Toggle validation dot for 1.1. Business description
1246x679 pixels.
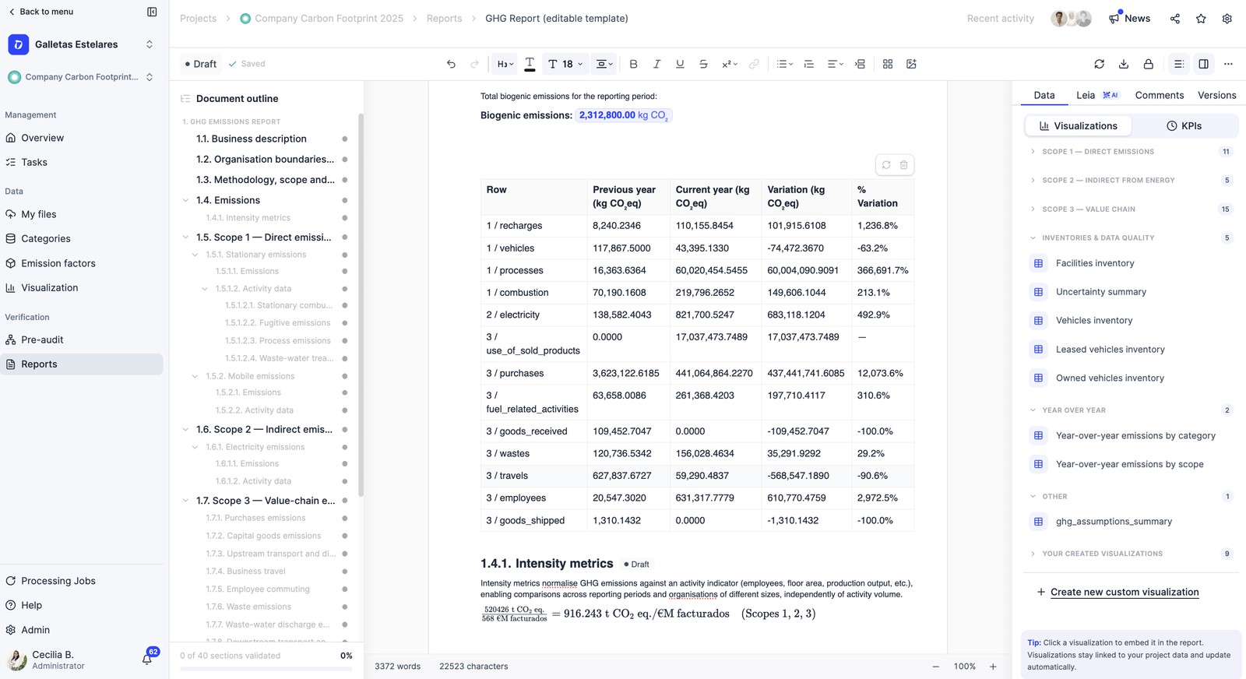click(x=344, y=139)
